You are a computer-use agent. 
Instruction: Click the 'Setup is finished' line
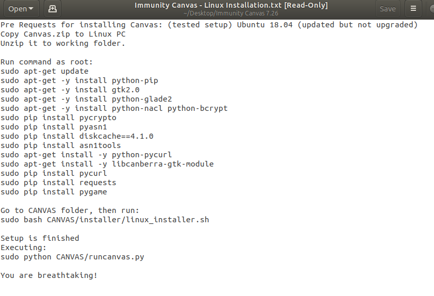tap(40, 238)
